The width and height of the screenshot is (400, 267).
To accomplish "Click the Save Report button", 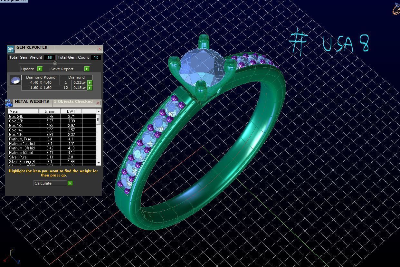I will click(x=67, y=69).
